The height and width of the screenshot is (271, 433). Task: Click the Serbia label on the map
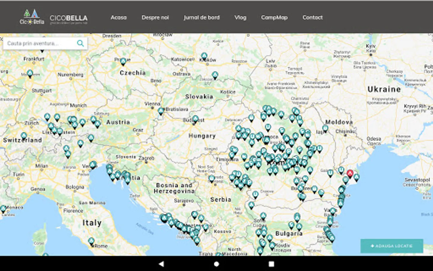pyautogui.click(x=221, y=200)
